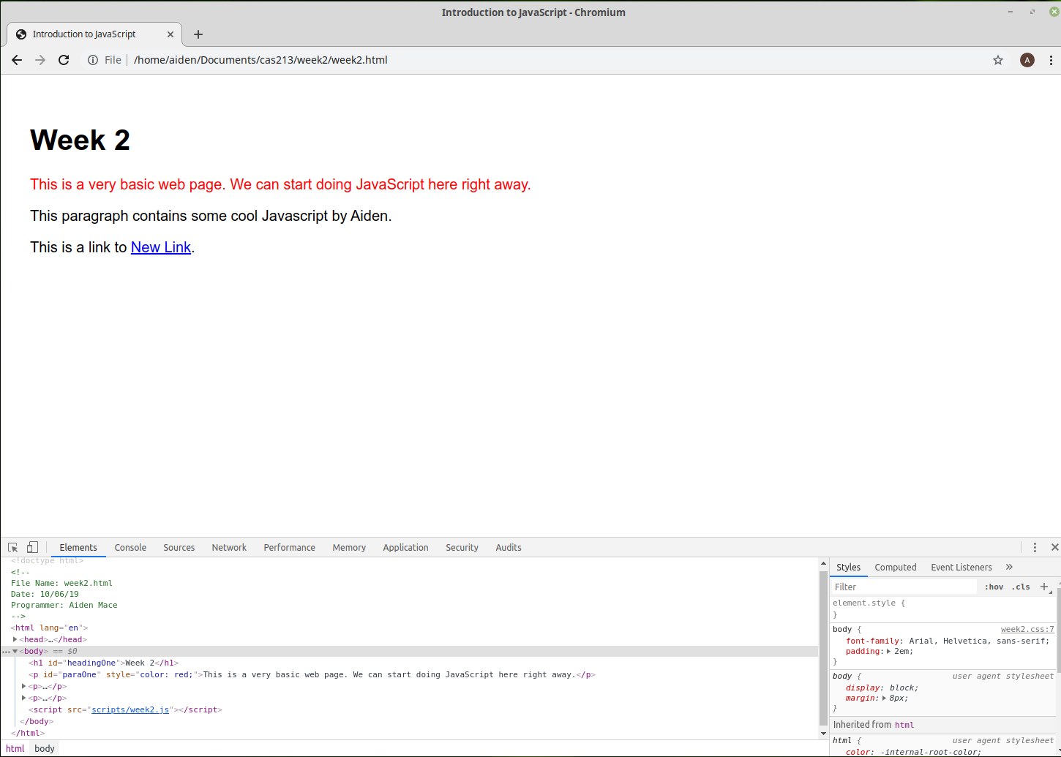
Task: Expand the head element node
Action: point(15,639)
